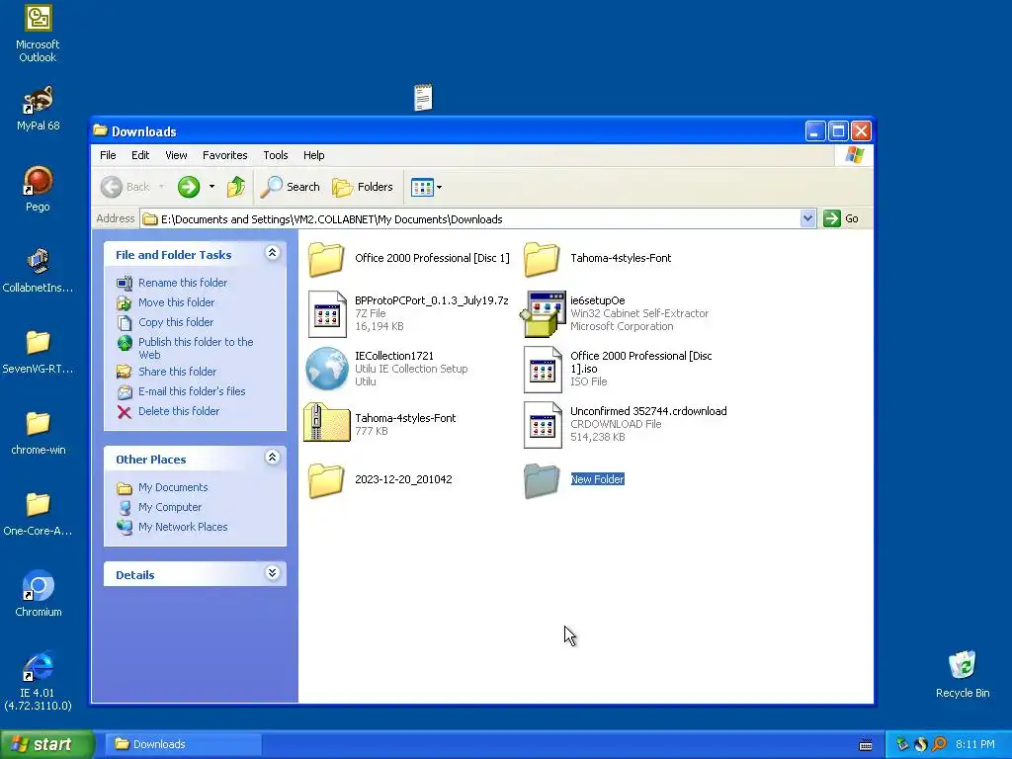
Task: Open the Edit menu
Action: pos(140,155)
